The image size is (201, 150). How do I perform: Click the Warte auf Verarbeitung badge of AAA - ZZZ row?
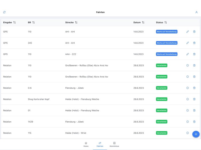coord(167,54)
